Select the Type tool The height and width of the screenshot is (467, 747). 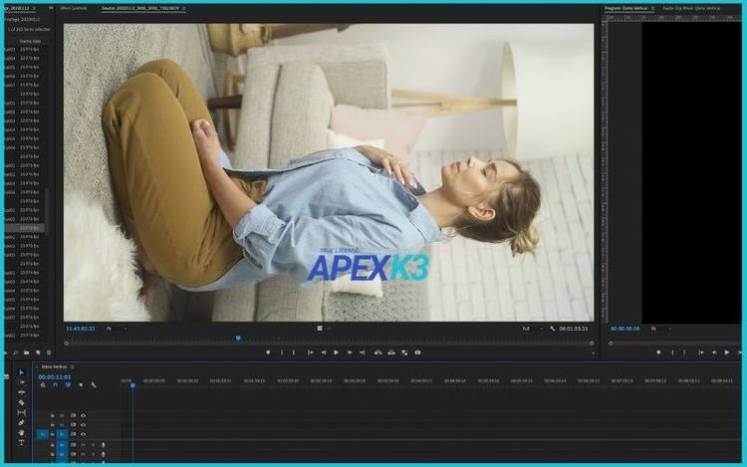(22, 443)
